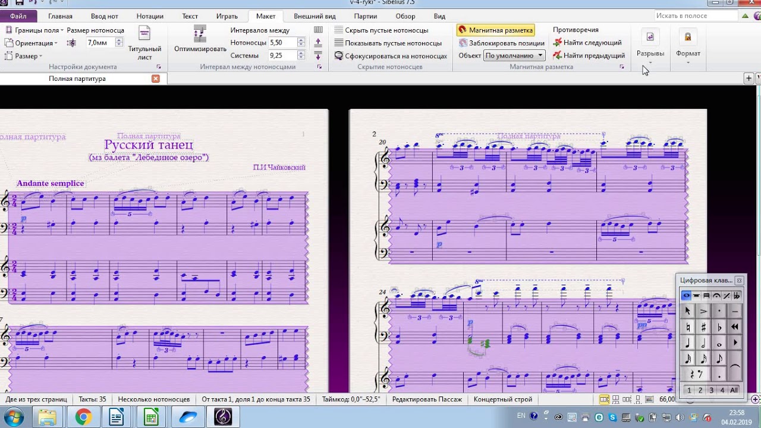Switch to the Играть ribbon tab
The image size is (761, 428).
point(227,16)
